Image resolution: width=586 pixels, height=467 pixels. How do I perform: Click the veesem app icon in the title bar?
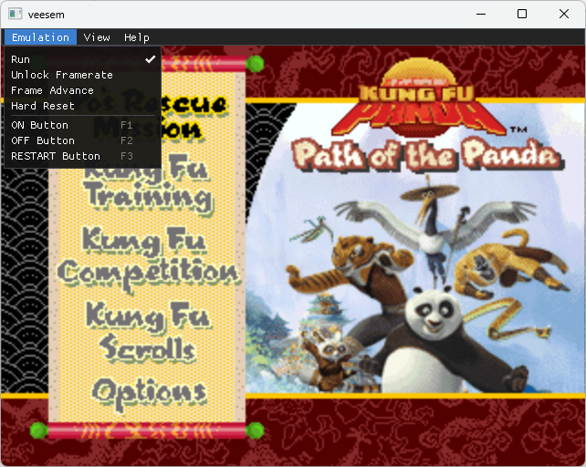point(16,15)
